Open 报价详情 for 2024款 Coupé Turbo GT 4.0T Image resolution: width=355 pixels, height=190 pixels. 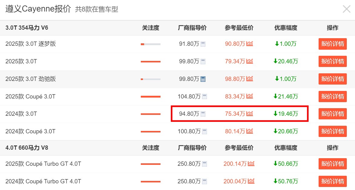[333, 181]
